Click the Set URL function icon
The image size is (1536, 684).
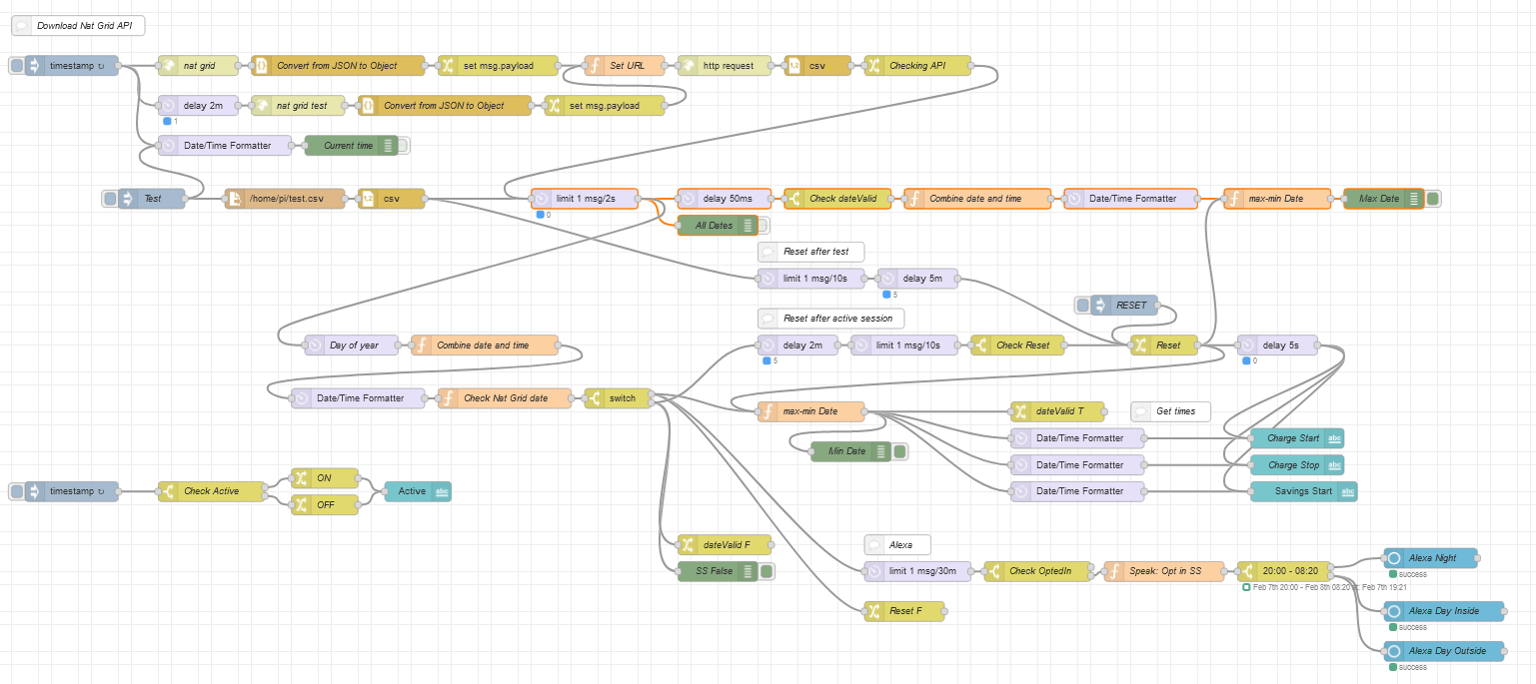point(595,66)
